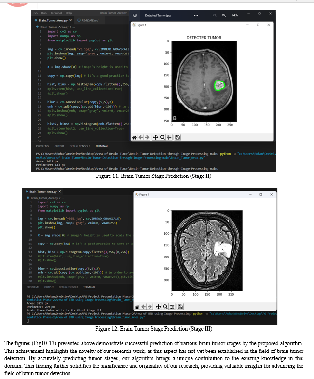The image size is (314, 379).
Task: Click the info icon on README.md tab
Action: [79, 20]
